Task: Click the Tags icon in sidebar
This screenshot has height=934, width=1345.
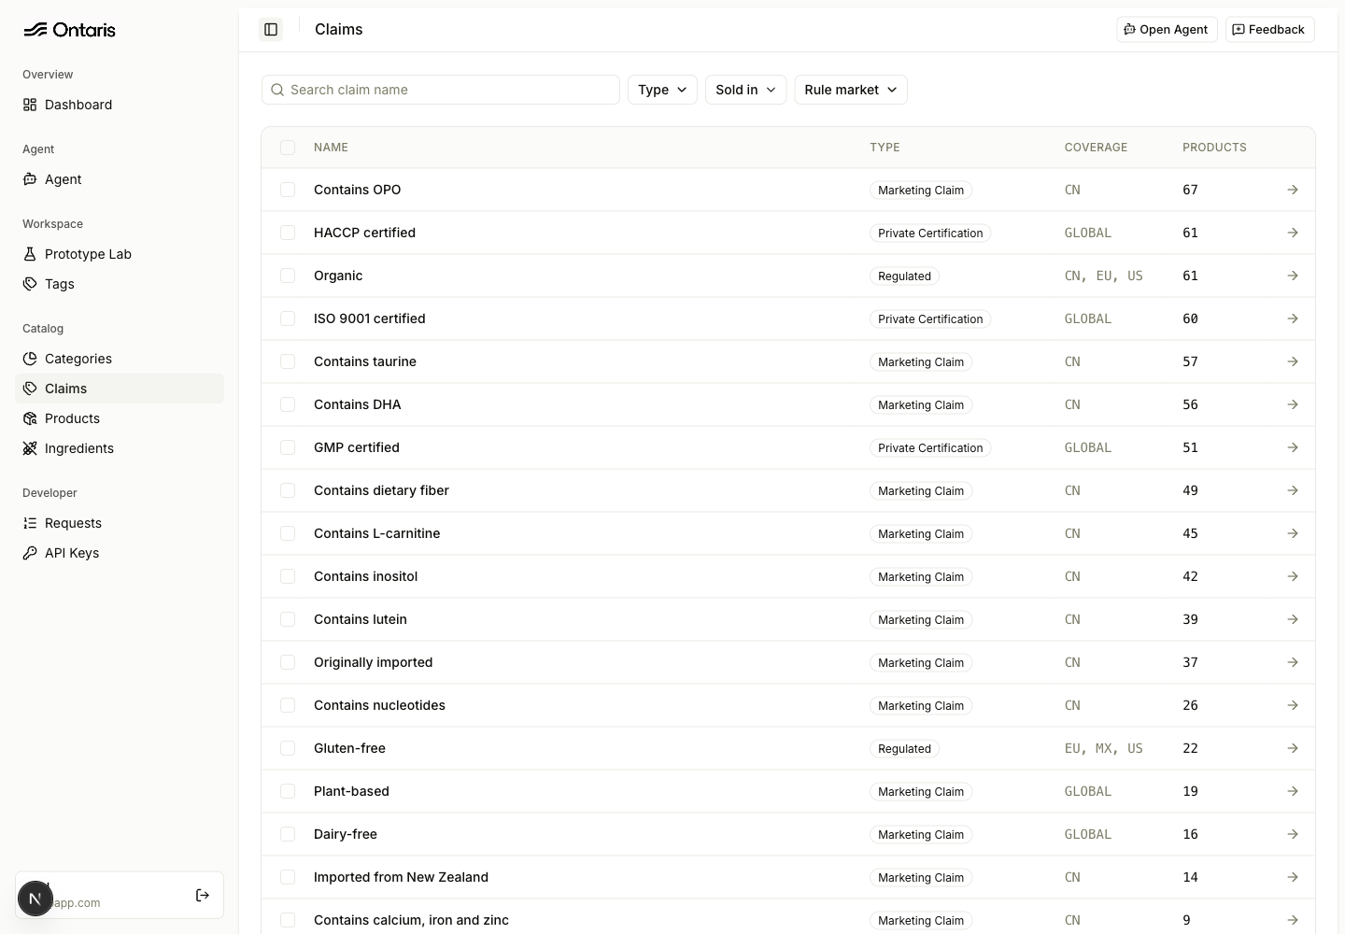Action: point(30,284)
